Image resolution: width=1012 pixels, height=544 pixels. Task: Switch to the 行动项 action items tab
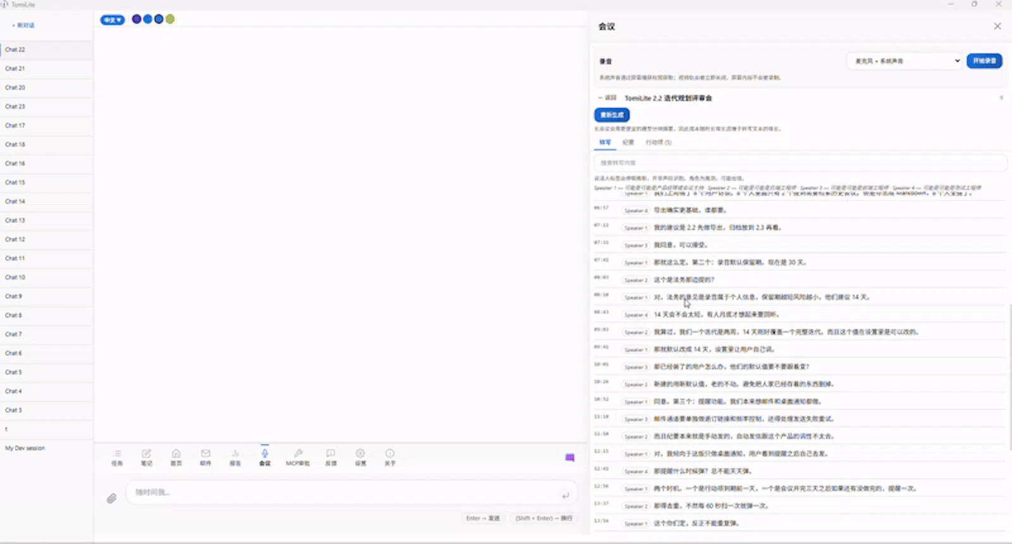658,142
